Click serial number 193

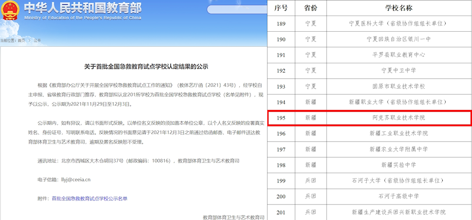click(x=280, y=86)
